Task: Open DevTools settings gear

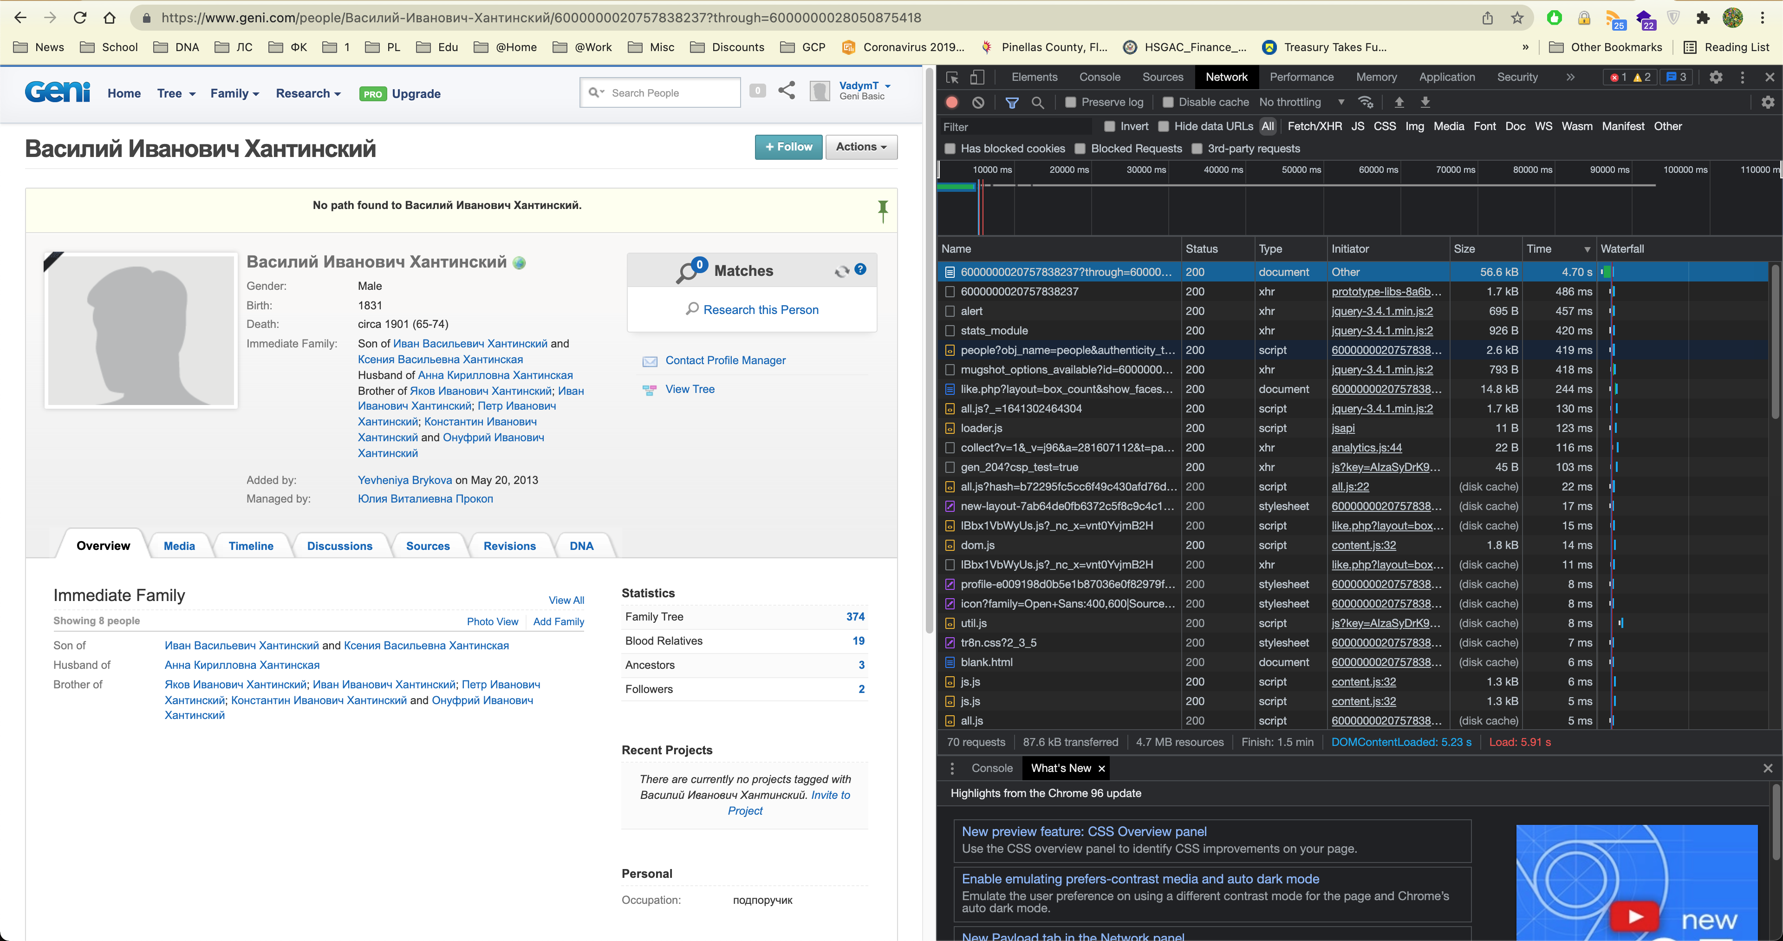Action: point(1715,77)
